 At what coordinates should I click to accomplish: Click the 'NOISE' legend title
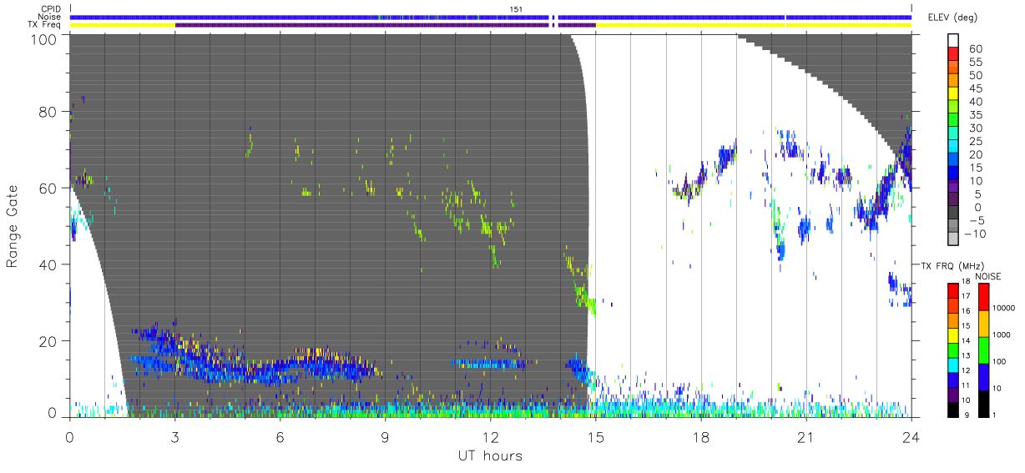click(988, 276)
